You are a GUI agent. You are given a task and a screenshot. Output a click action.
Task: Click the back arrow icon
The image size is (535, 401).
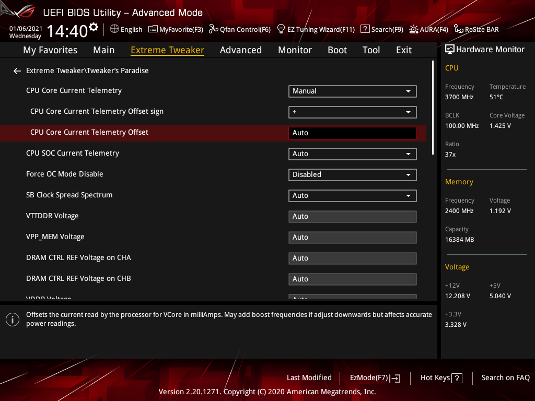click(x=17, y=71)
